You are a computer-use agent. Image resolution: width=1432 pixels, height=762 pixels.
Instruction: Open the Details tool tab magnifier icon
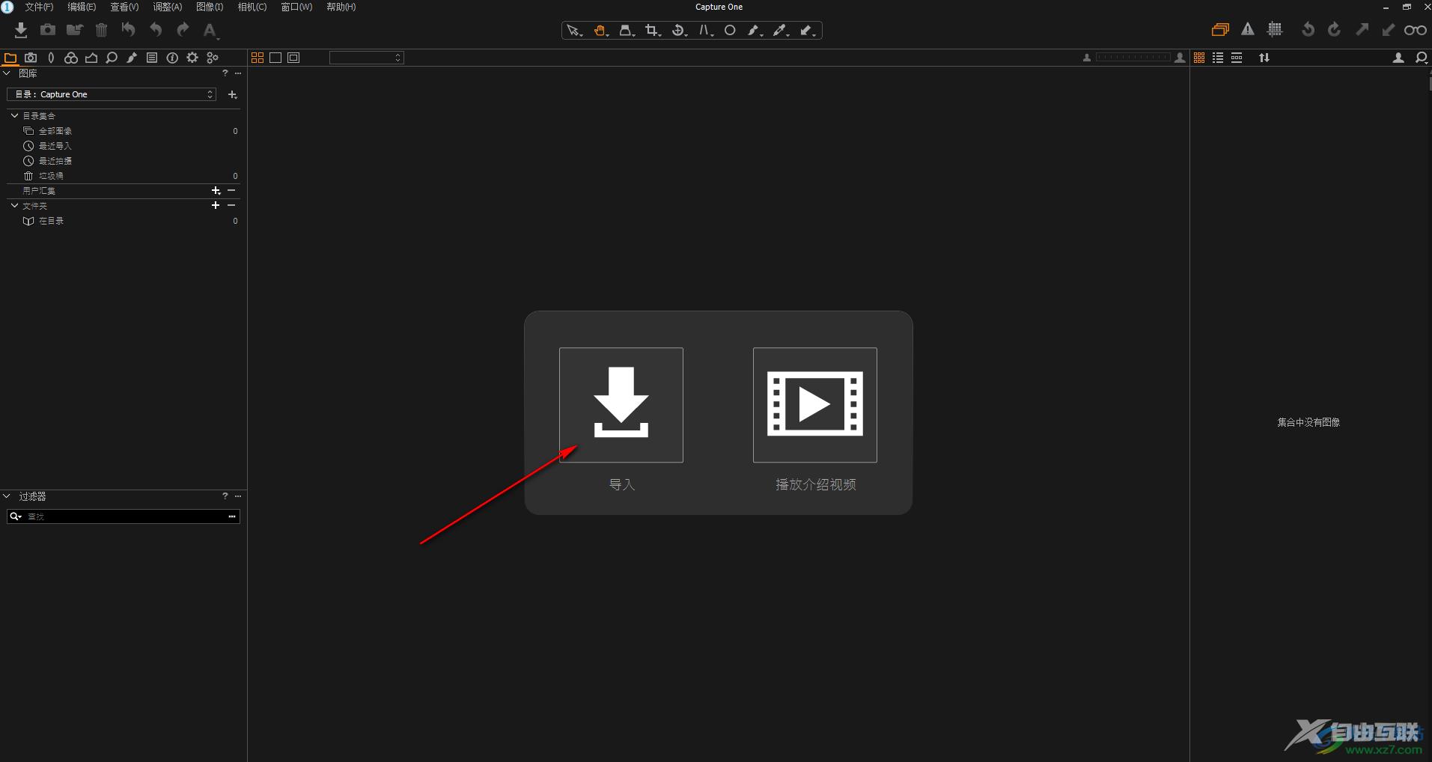112,58
